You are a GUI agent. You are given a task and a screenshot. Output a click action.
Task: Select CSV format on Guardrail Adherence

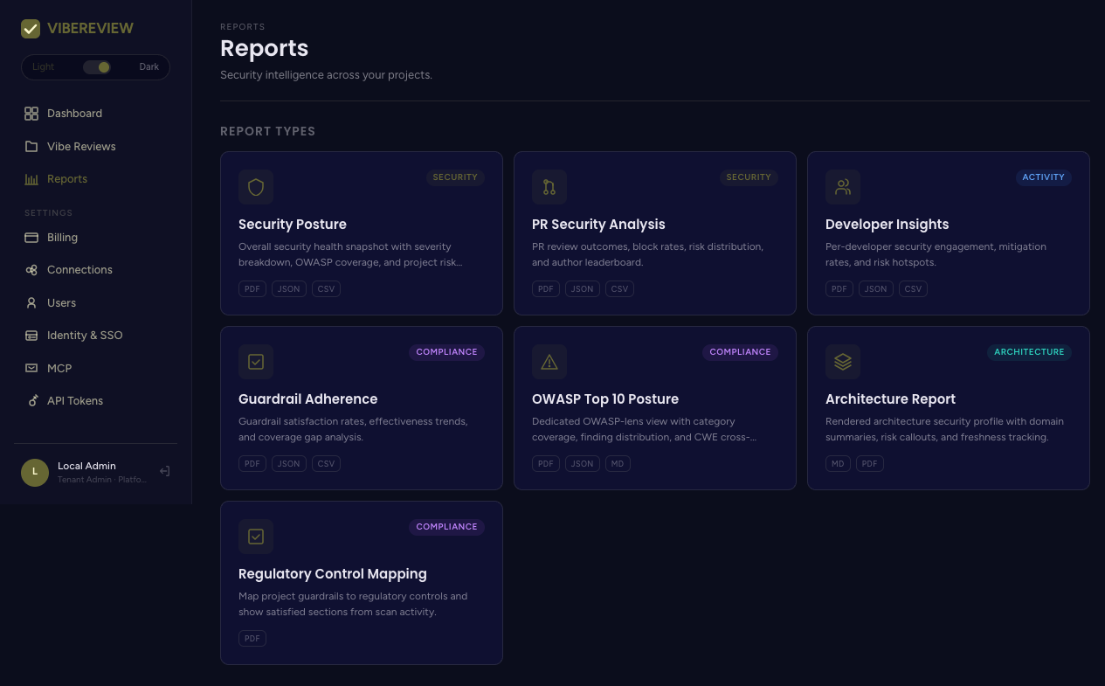point(326,464)
